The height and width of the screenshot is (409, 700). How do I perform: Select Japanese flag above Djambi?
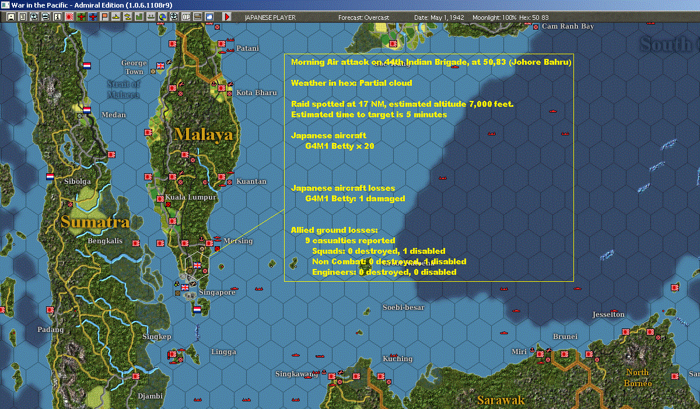tap(136, 376)
